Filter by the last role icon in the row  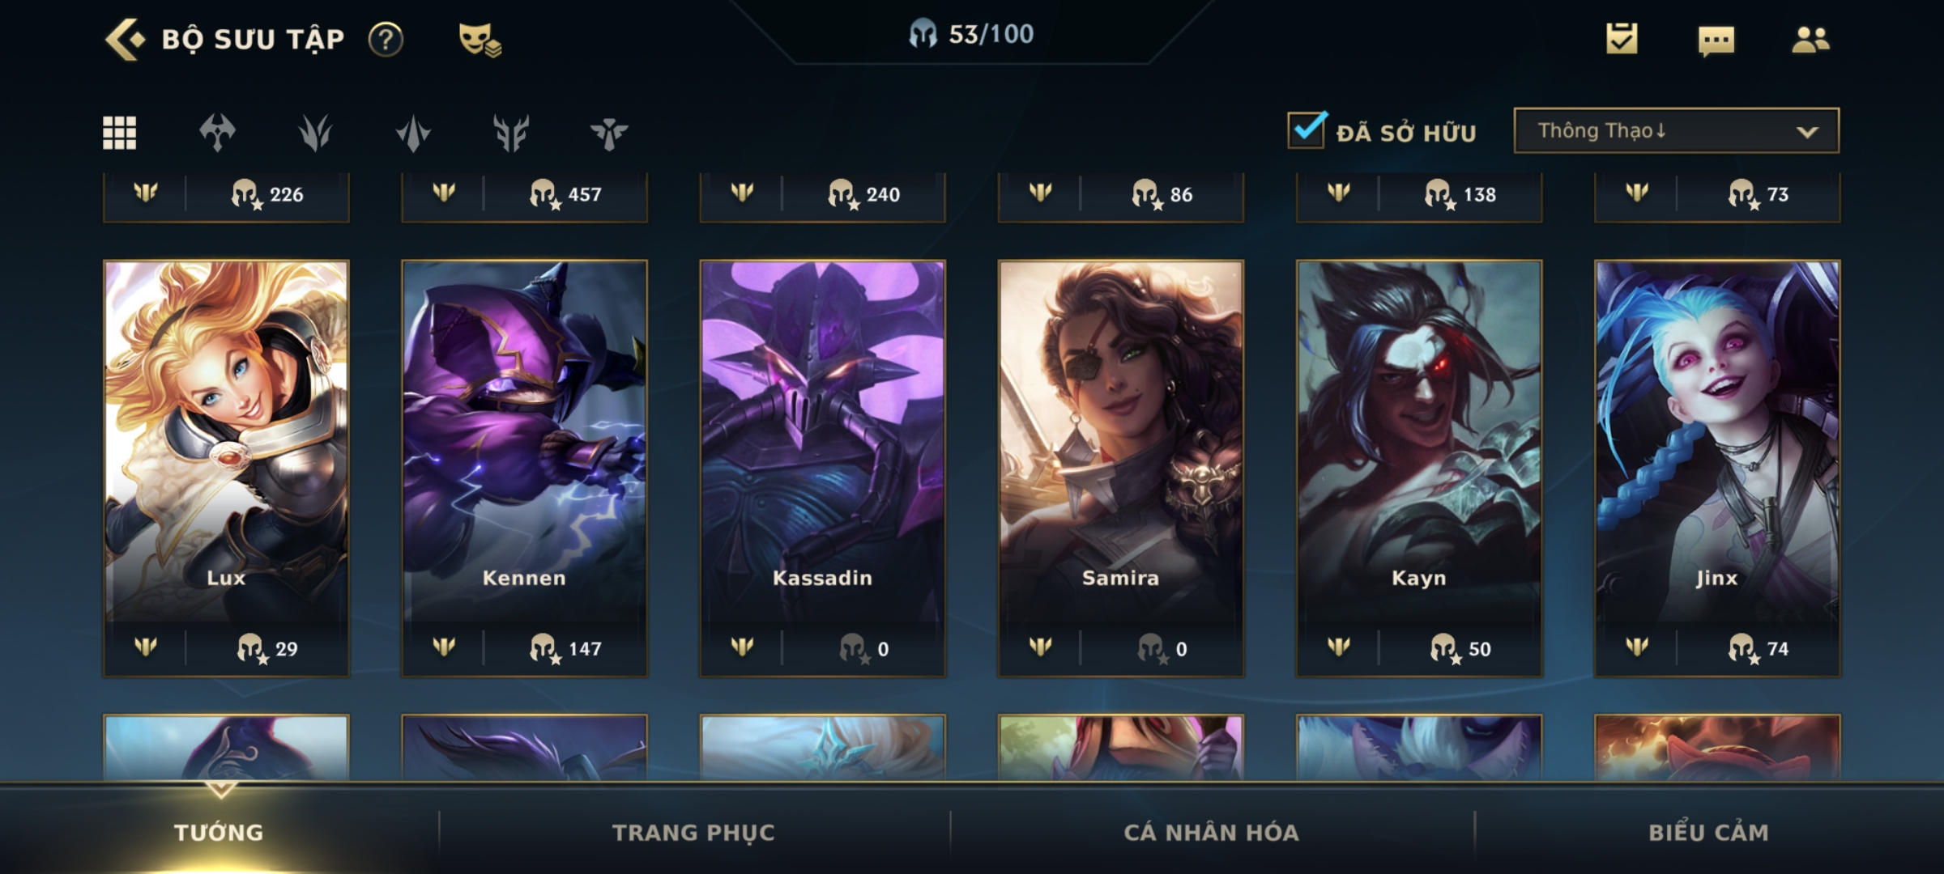coord(609,134)
